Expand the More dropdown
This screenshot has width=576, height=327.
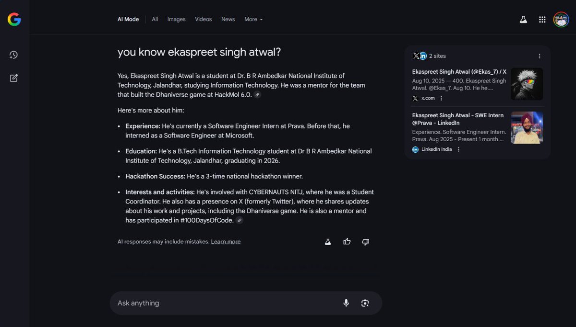click(253, 19)
